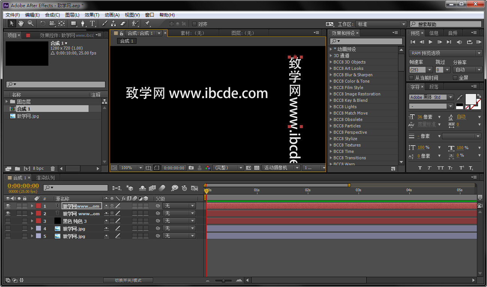Enable the 对齐 snapping checkbox
Viewport: 487px width, 287px height.
(x=194, y=24)
